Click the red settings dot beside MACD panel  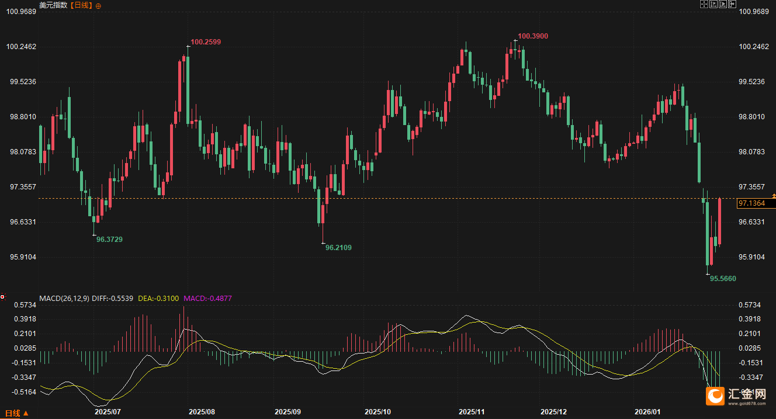click(3, 298)
